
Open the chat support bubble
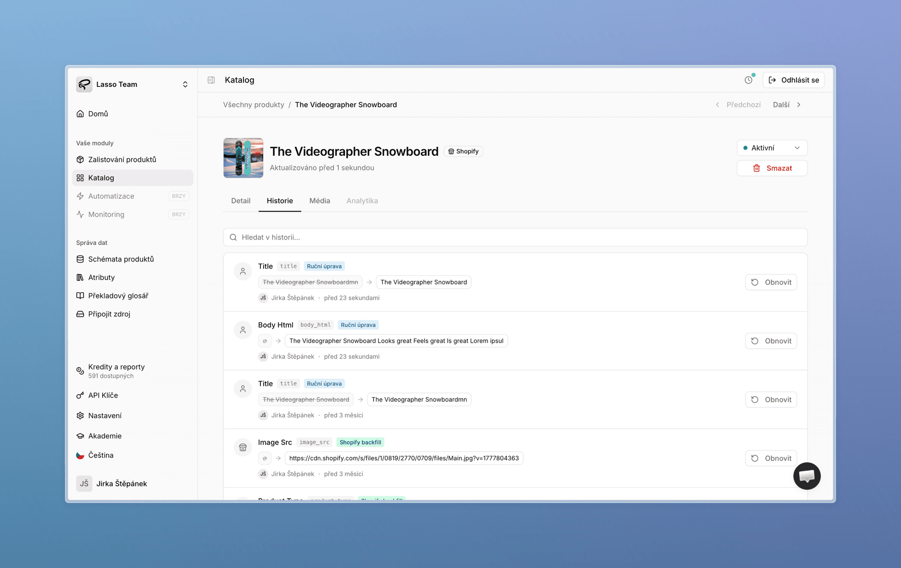tap(807, 476)
